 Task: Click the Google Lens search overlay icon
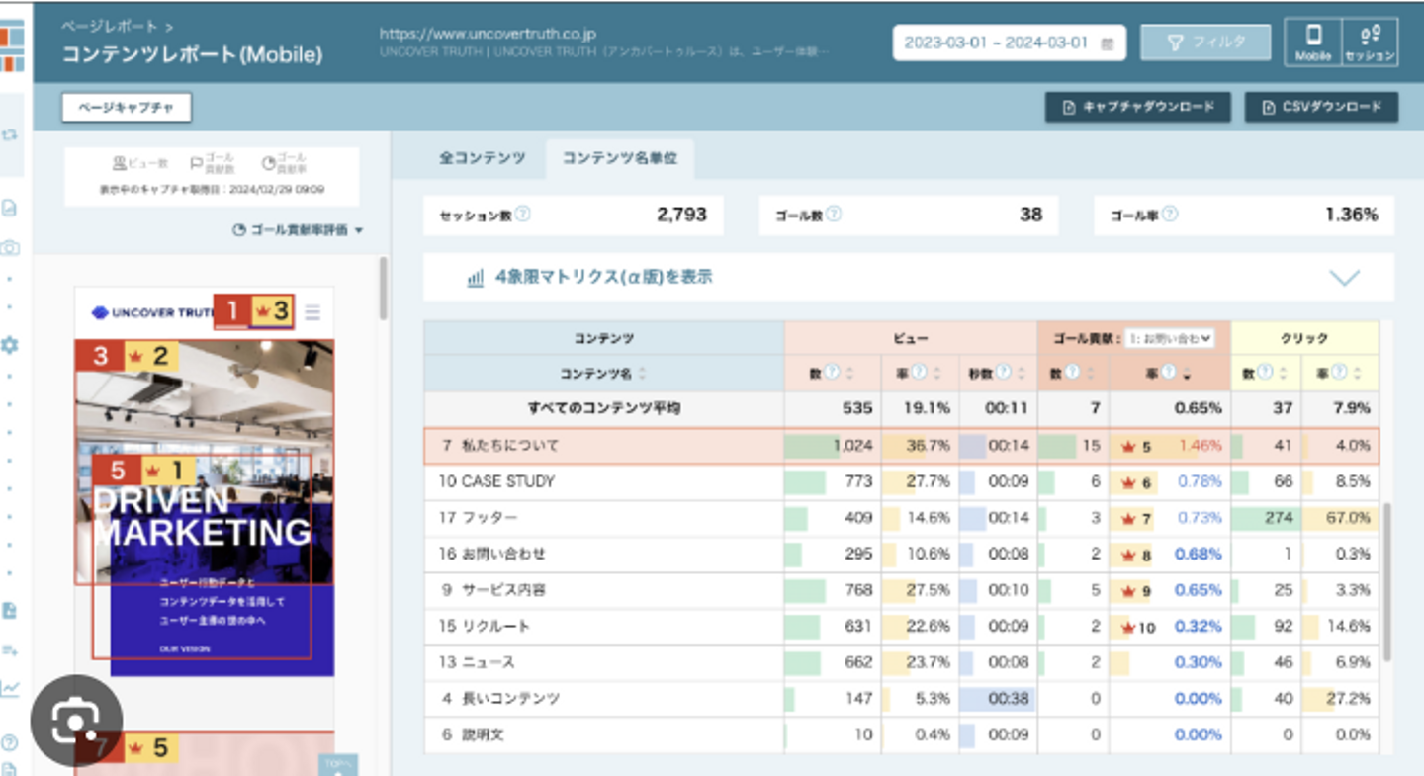(x=76, y=722)
